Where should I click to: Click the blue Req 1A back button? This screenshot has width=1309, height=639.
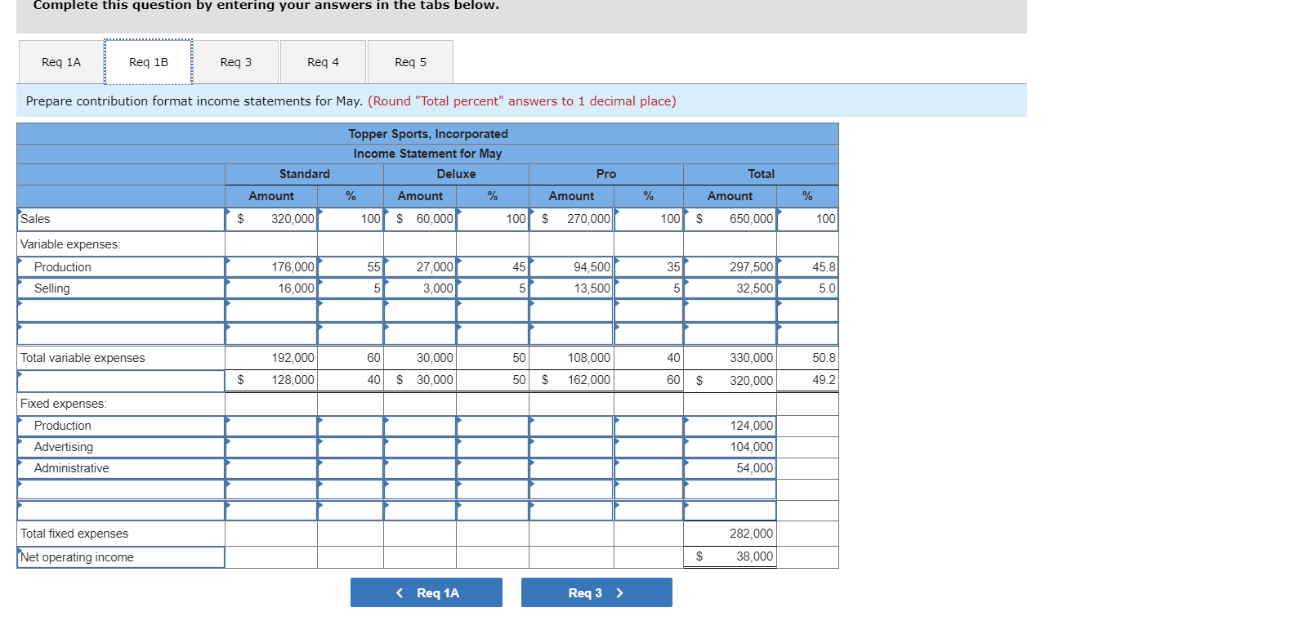point(427,592)
